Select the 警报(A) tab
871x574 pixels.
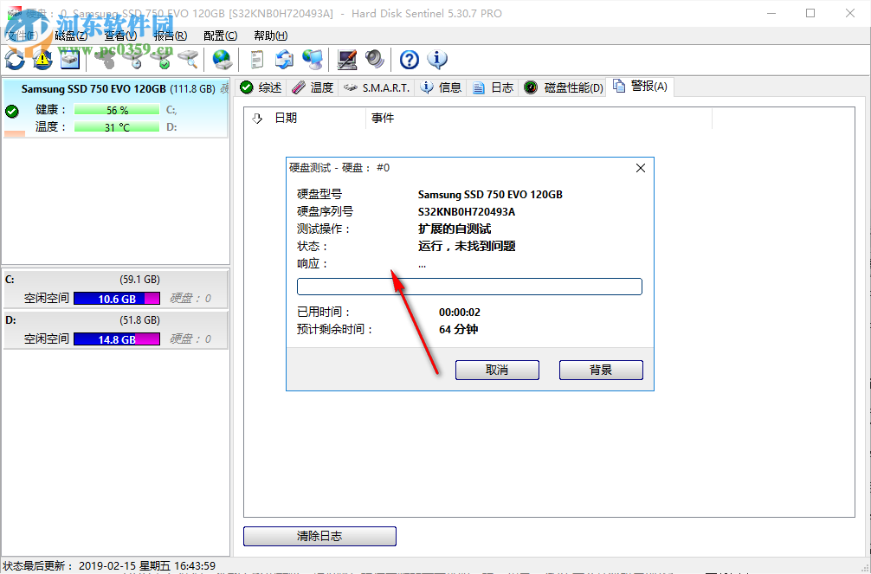coord(640,86)
